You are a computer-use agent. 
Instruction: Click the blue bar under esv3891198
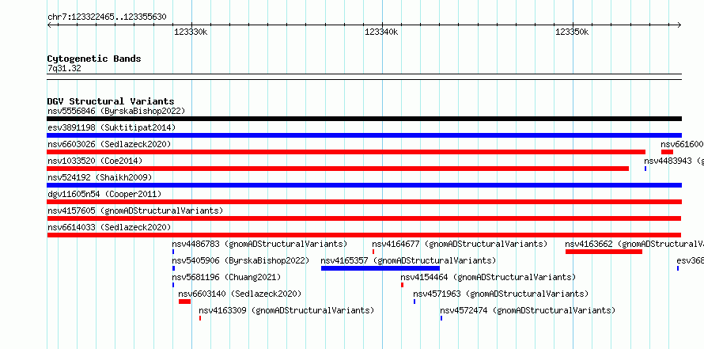[x=364, y=135]
